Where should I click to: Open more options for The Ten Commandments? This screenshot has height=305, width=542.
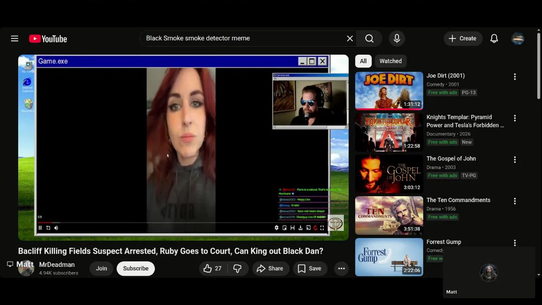(515, 201)
